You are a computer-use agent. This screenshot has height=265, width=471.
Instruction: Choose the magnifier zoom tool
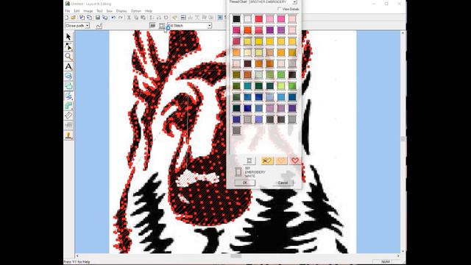point(68,57)
